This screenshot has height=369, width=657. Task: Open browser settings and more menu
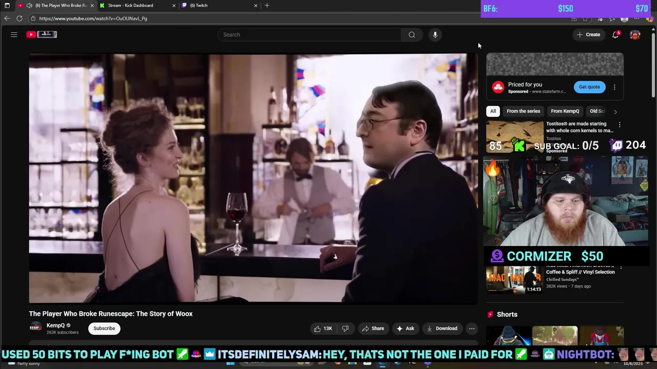click(637, 19)
